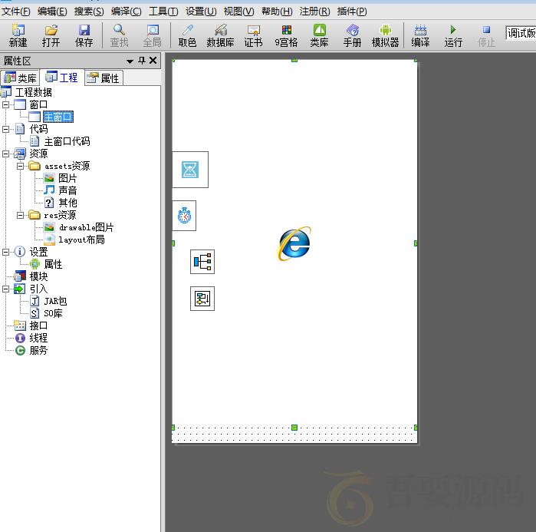536x532 pixels.
Task: Collapse the res资源 folder node
Action: (x=20, y=215)
